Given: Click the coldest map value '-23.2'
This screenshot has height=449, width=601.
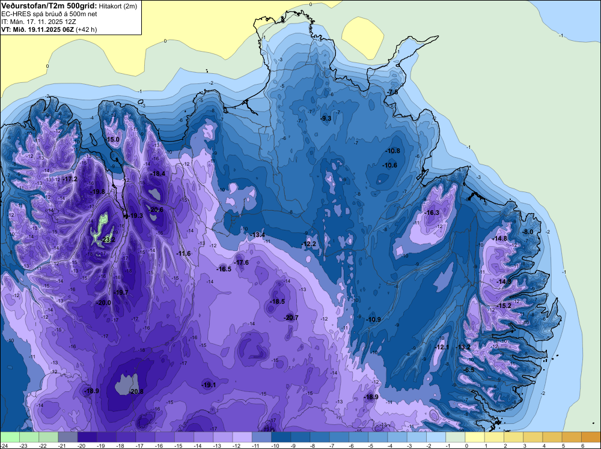Looking at the screenshot, I should (106, 240).
